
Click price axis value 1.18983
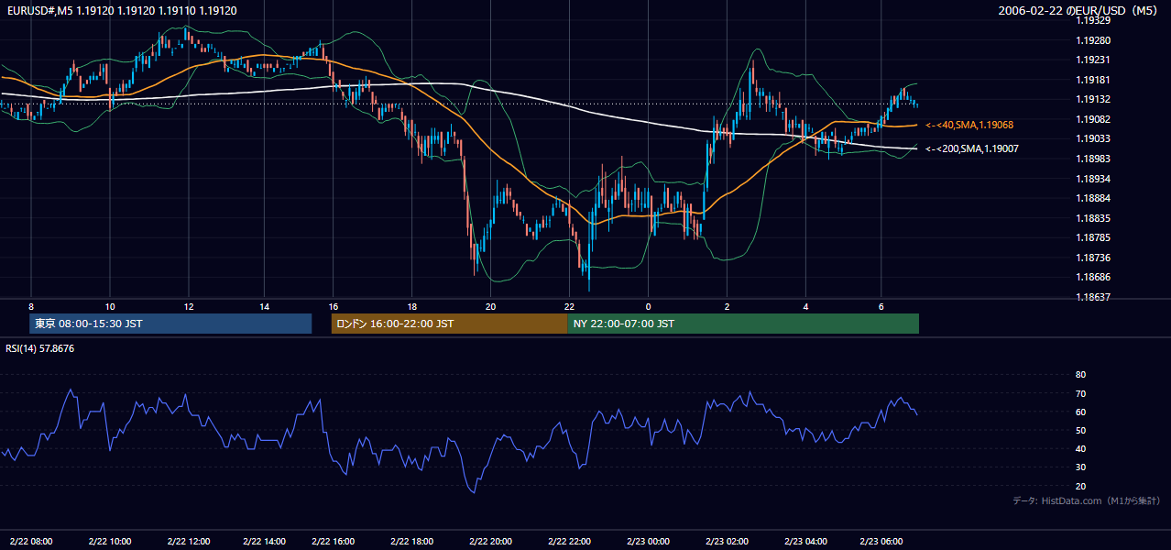coord(1092,159)
